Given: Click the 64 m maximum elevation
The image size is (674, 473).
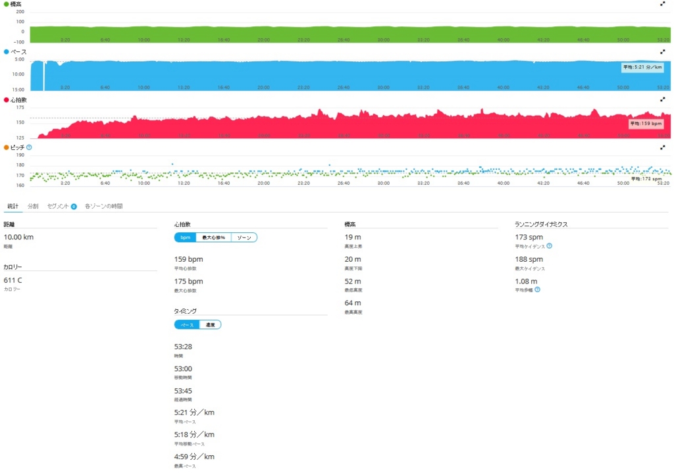Looking at the screenshot, I should tap(353, 303).
